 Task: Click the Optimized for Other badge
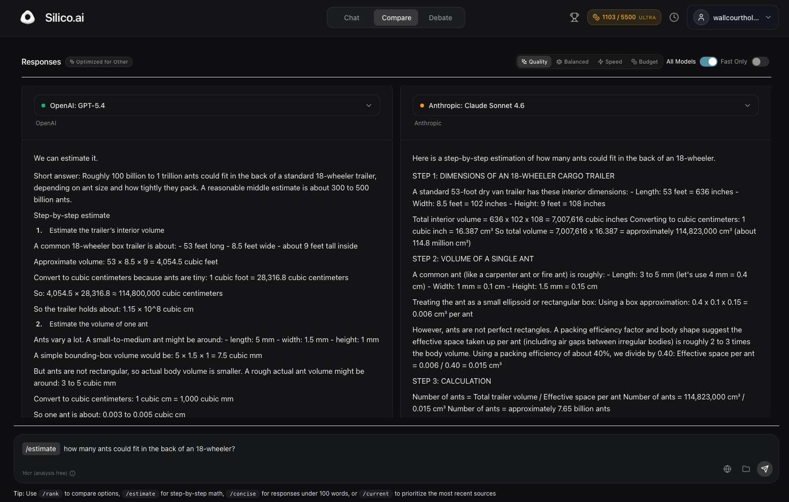click(99, 62)
